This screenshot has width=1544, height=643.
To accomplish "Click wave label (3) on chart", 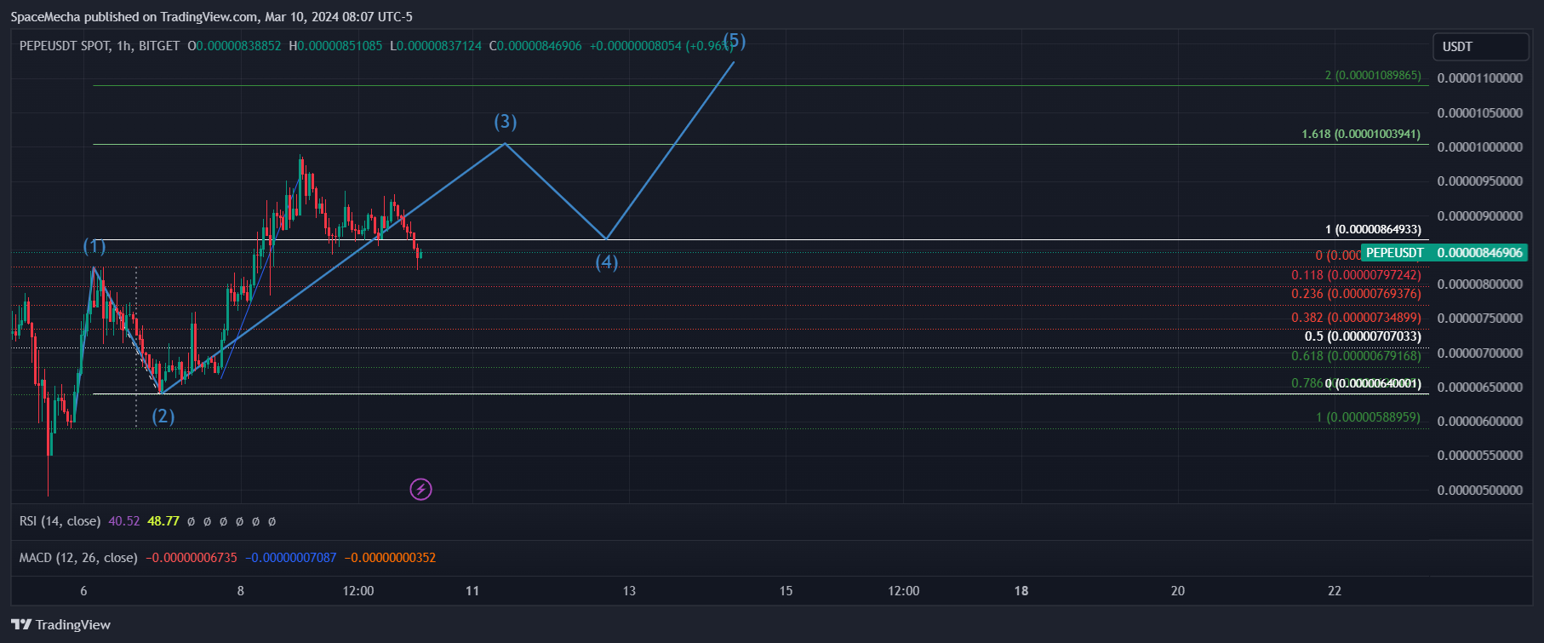I will click(506, 122).
